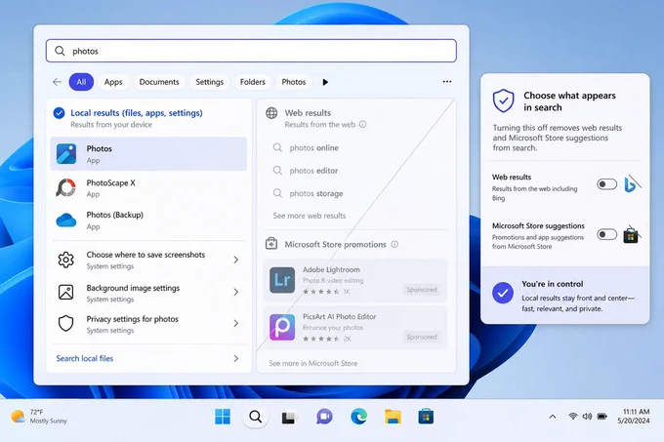
Task: Click See more in Microsoft Store
Action: click(x=313, y=363)
